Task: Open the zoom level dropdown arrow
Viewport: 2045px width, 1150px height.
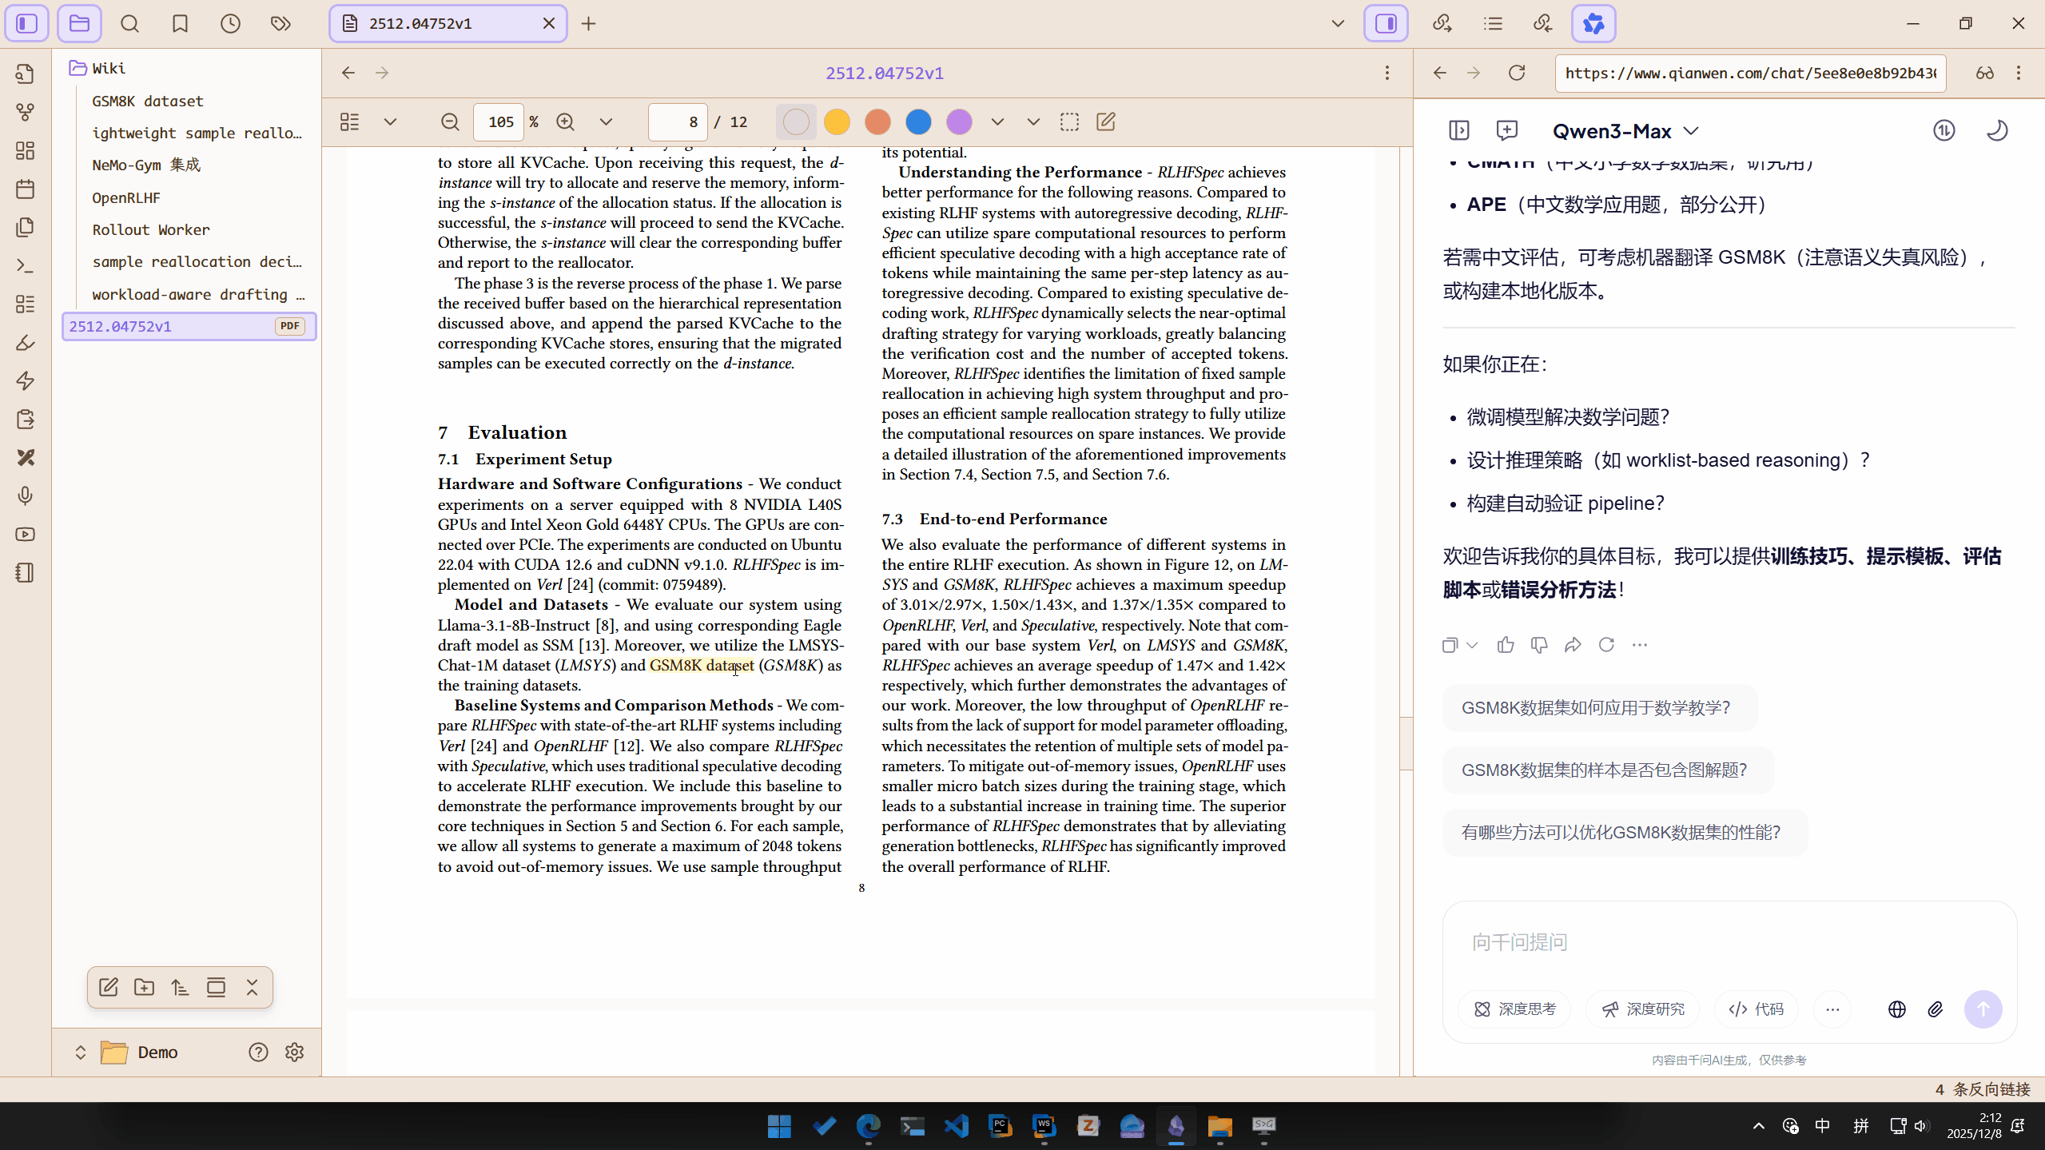Action: [606, 122]
